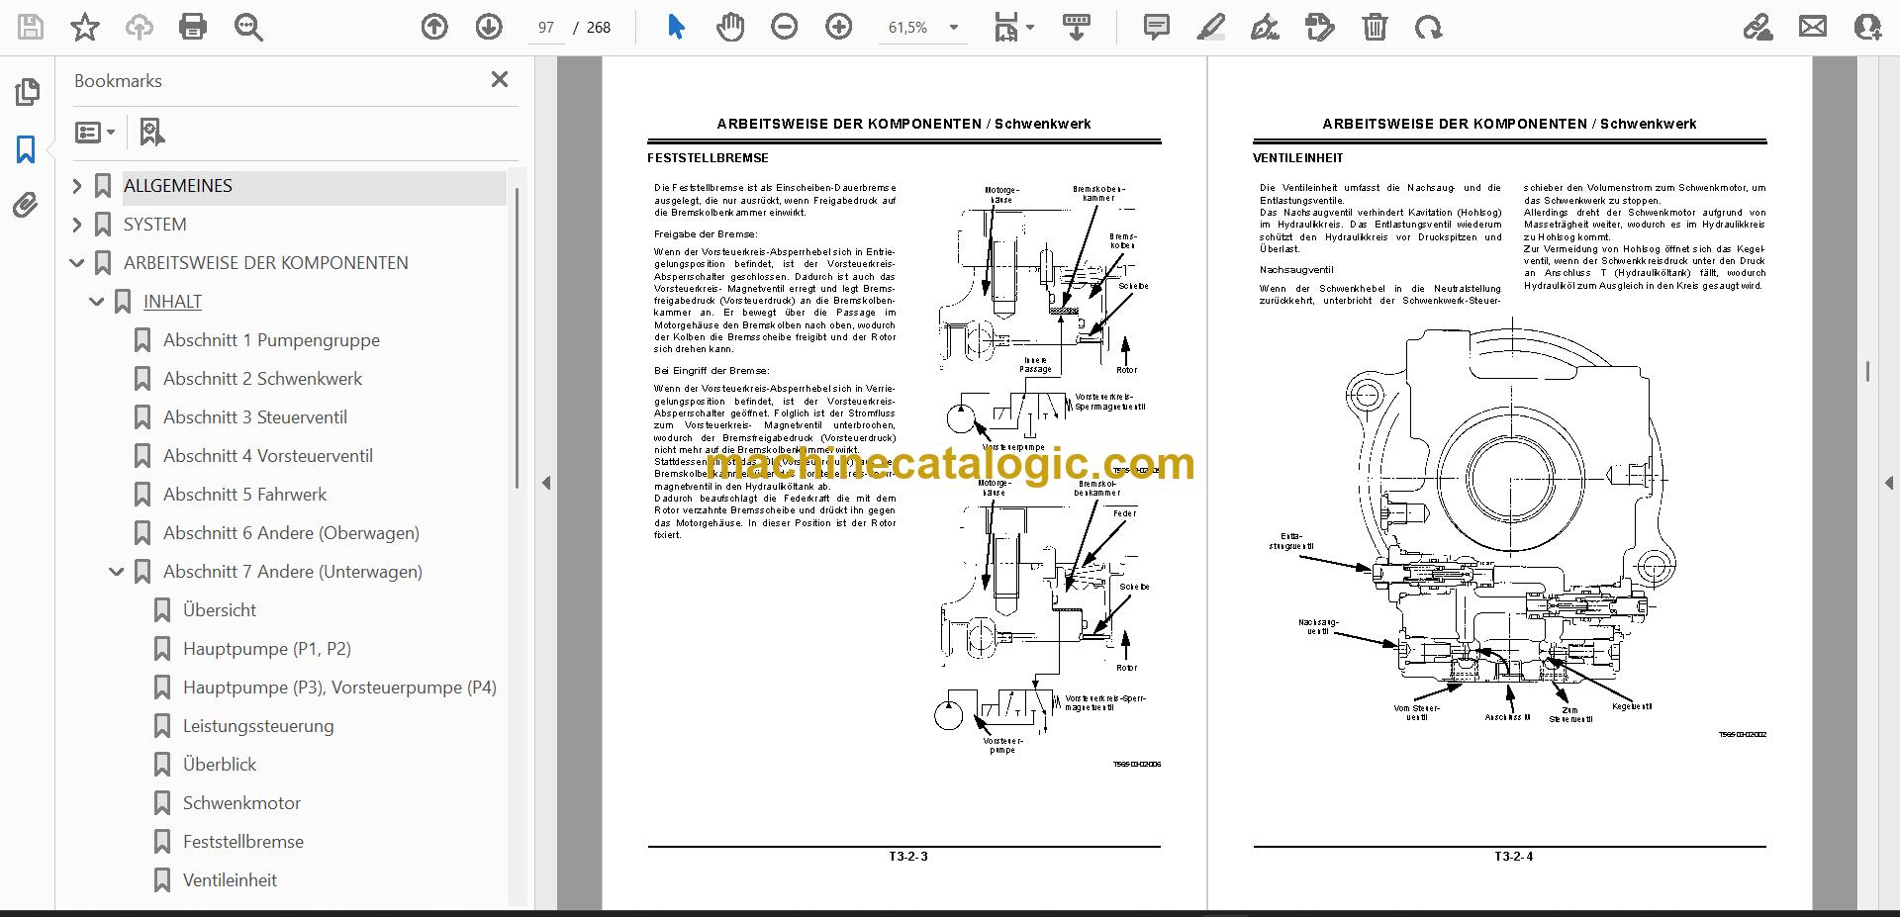Zoom in with the plus button

click(838, 27)
